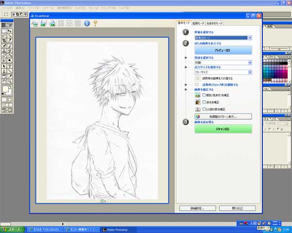Switch to the 基本モード tab
The width and height of the screenshot is (292, 233).
pyautogui.click(x=183, y=23)
